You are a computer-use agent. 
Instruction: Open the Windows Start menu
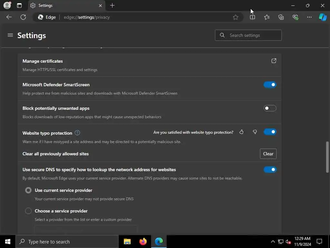pyautogui.click(x=8, y=242)
